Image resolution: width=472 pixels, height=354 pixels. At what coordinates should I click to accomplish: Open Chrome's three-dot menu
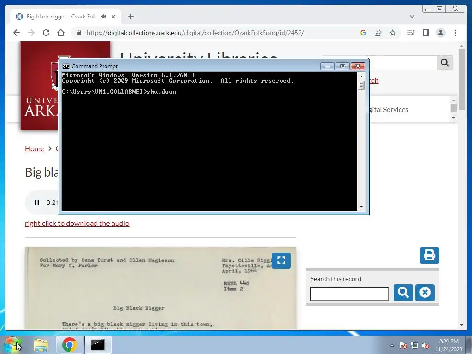pyautogui.click(x=455, y=33)
